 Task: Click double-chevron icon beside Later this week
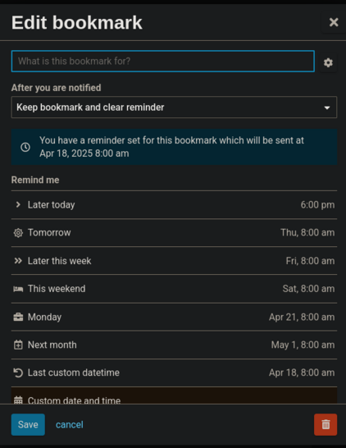point(18,261)
